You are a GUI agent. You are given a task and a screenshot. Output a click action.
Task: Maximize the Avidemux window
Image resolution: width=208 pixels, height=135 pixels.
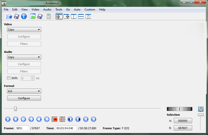pyautogui.click(x=191, y=2)
